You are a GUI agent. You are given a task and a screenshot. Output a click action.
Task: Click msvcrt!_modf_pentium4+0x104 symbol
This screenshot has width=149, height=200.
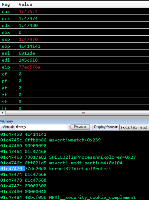pyautogui.click(x=86, y=163)
